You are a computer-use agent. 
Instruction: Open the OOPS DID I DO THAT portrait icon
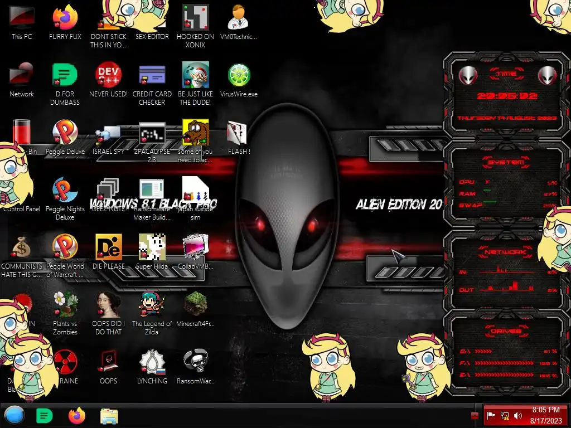coord(109,314)
